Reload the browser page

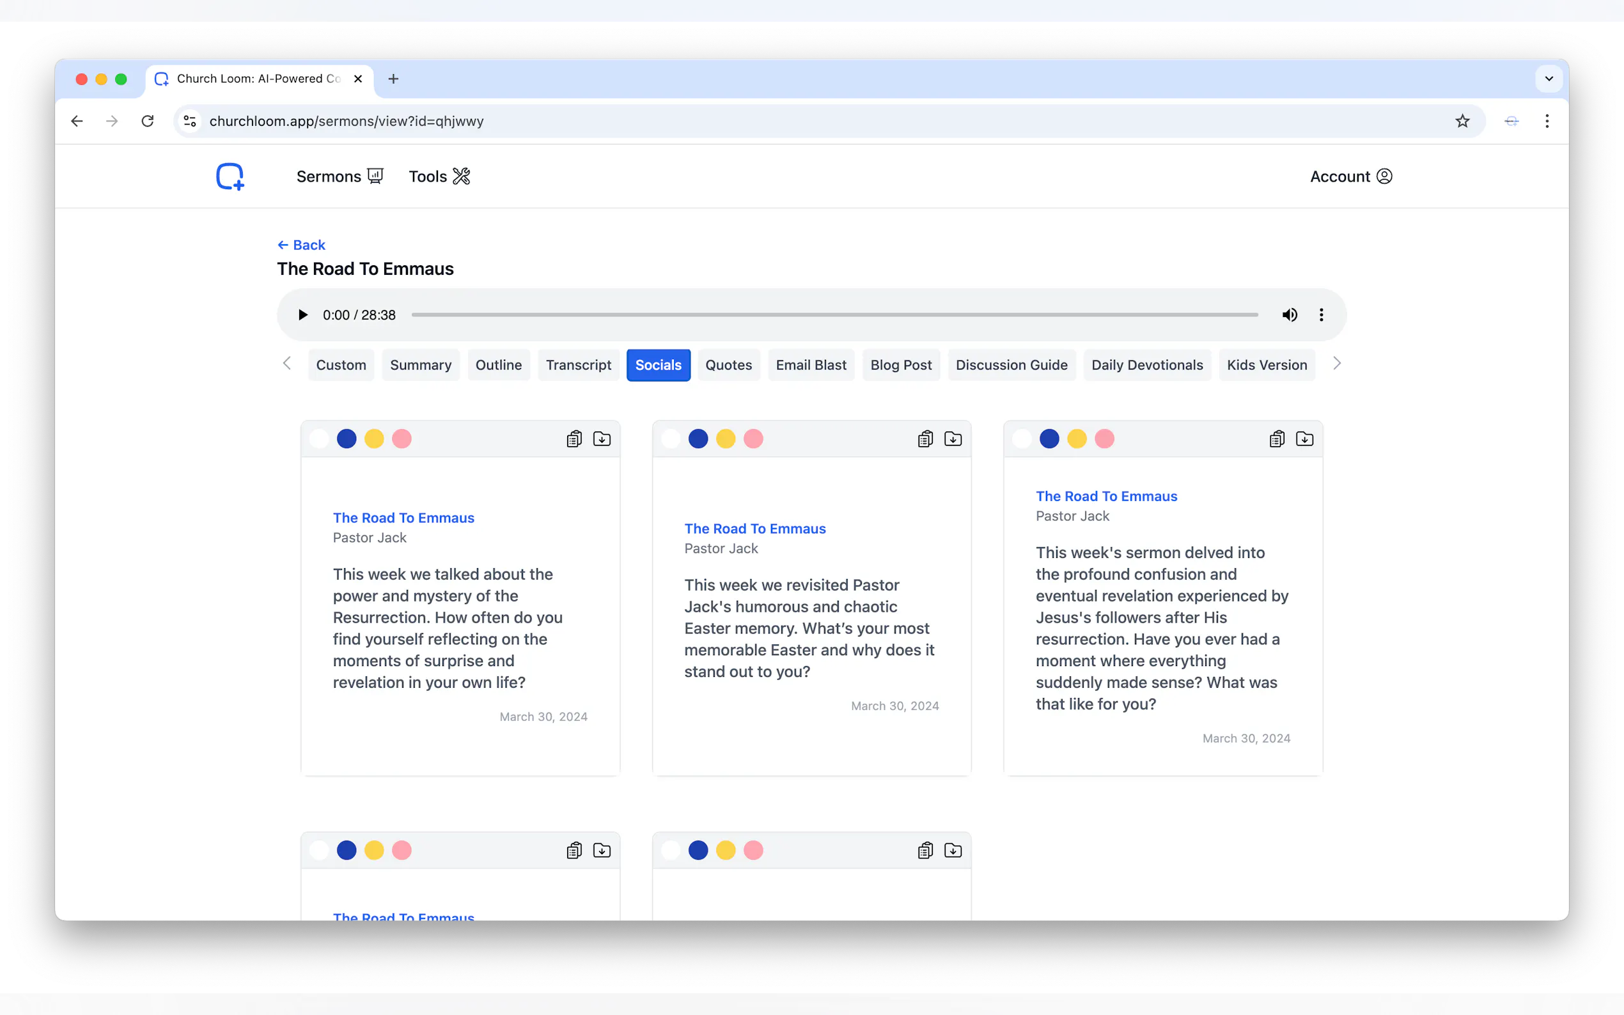click(x=148, y=121)
